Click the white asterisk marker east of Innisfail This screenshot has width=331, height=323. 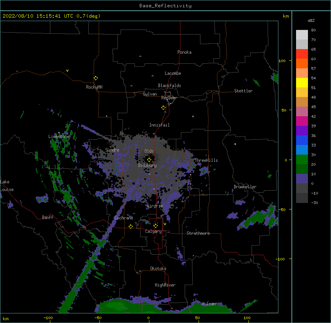193,116
